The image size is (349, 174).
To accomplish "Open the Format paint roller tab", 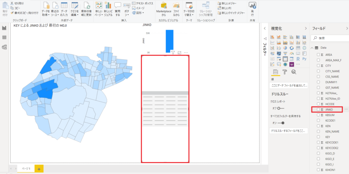I will point(285,72).
